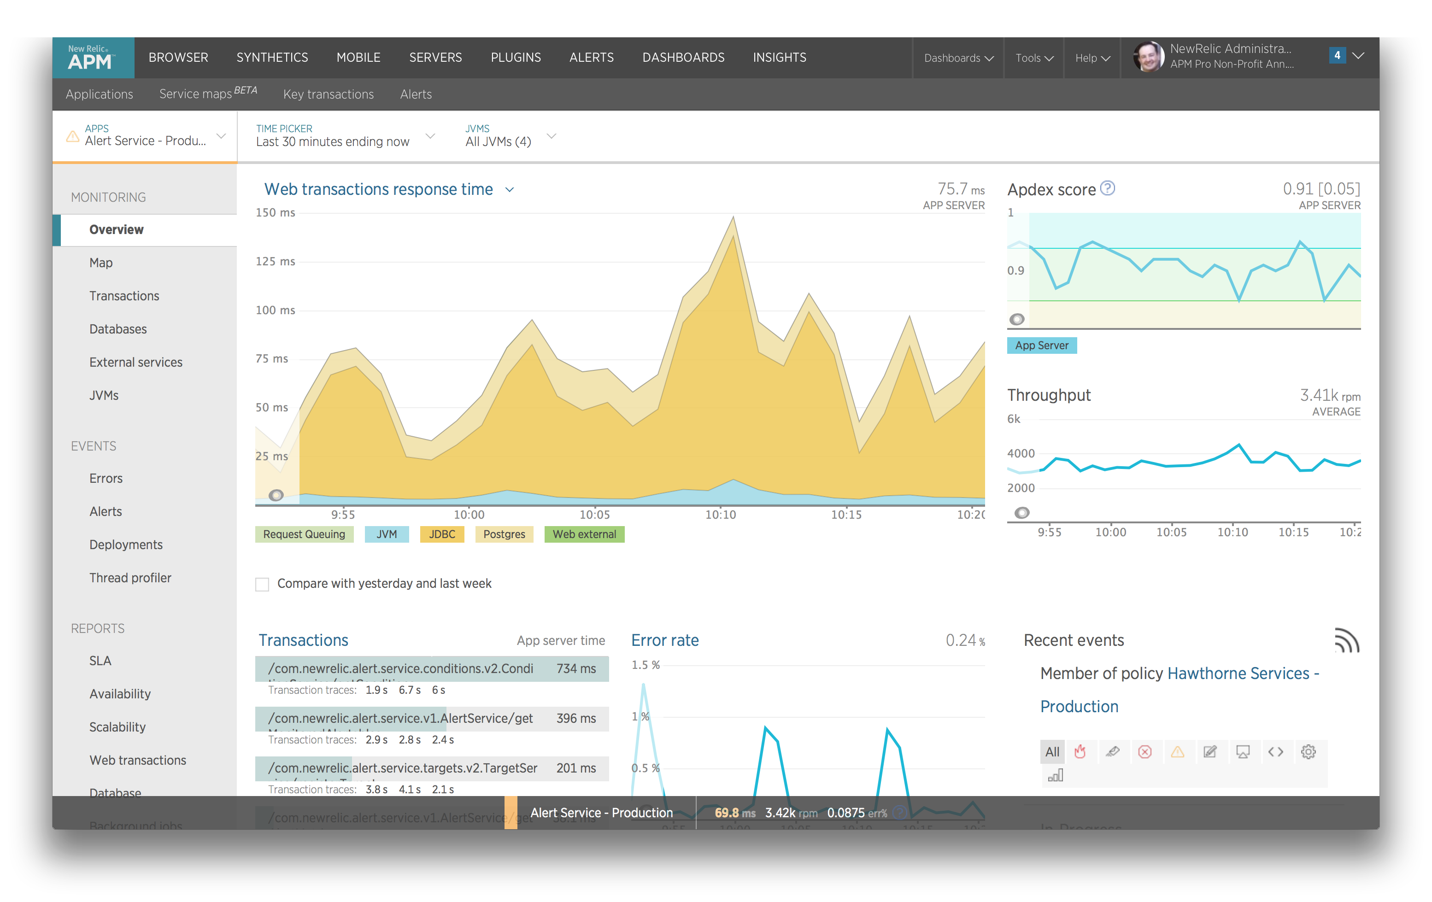Switch to the BROWSER product tab
This screenshot has width=1432, height=902.
point(178,58)
